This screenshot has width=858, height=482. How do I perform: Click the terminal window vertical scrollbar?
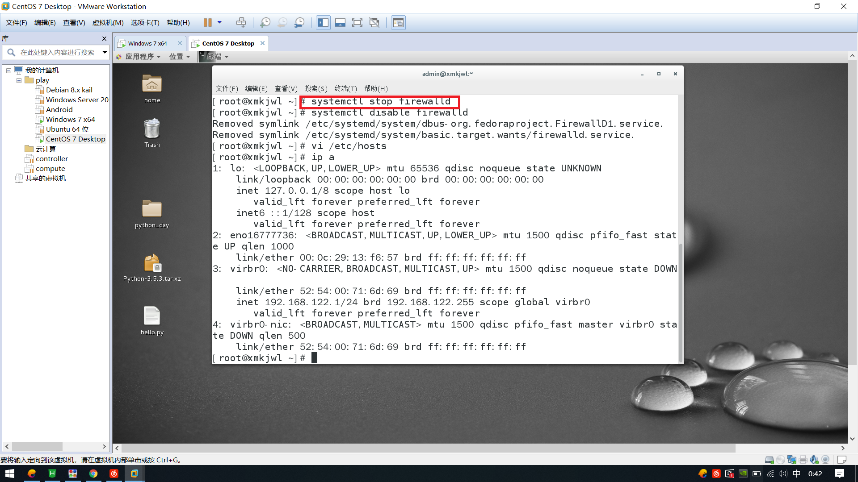click(x=681, y=303)
